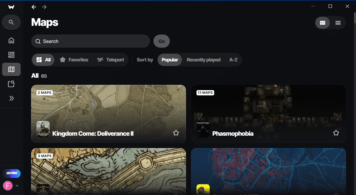Open the blue city map card
The height and width of the screenshot is (195, 356).
[x=269, y=172]
